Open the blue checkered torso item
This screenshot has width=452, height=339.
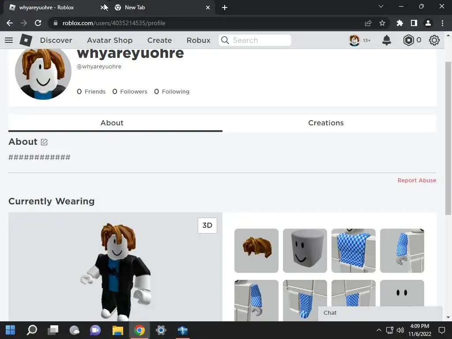click(x=354, y=251)
